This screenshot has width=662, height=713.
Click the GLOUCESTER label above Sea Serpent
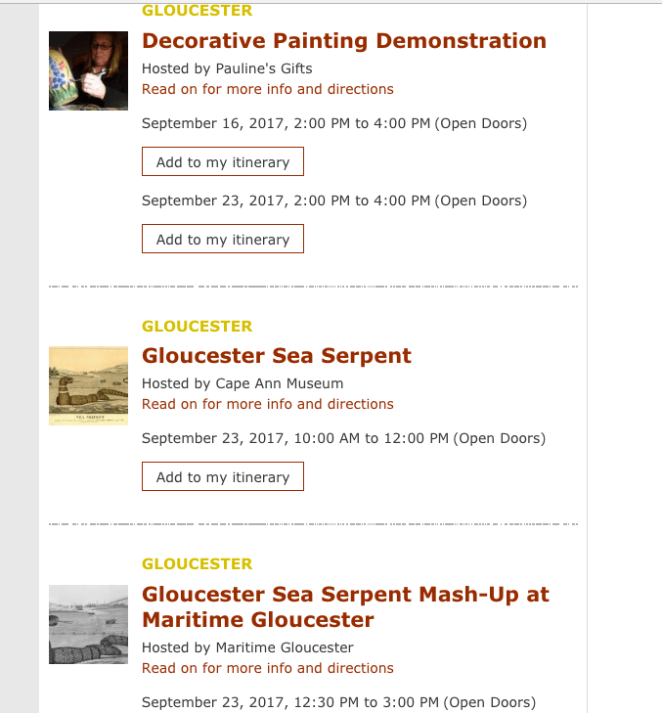[x=197, y=326]
